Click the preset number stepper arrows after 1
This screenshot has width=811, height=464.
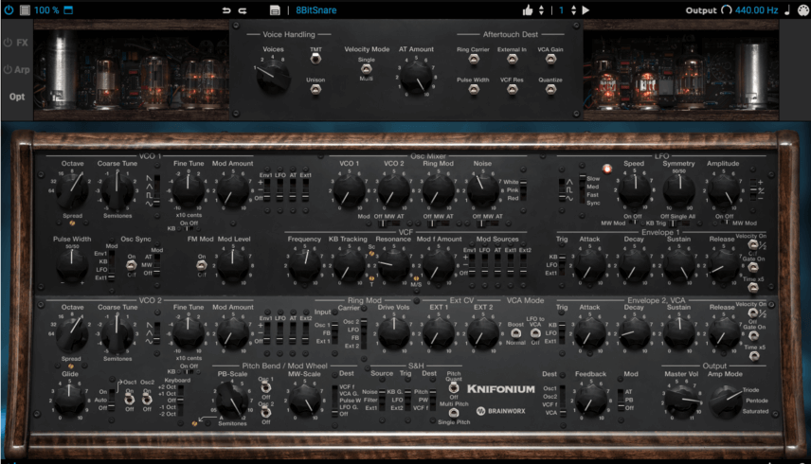[573, 9]
